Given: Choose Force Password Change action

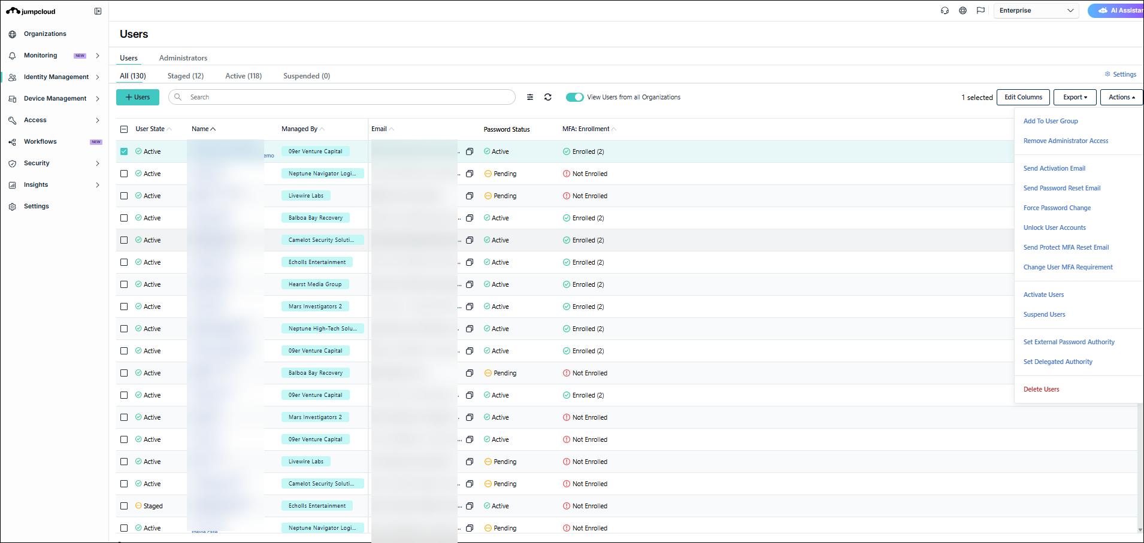Looking at the screenshot, I should pyautogui.click(x=1057, y=208).
